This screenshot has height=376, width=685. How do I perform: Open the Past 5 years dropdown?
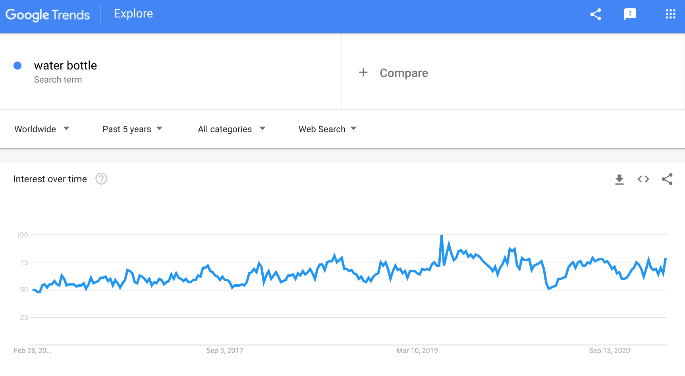tap(132, 129)
